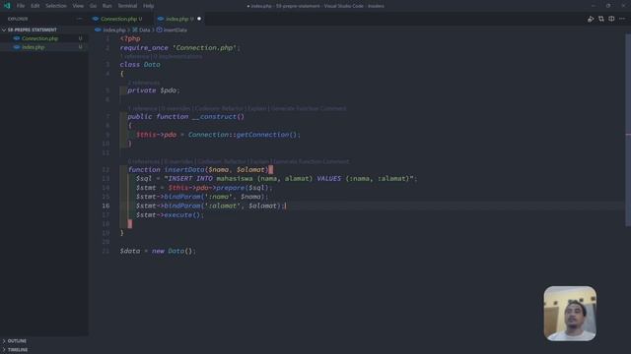Open the Selection menu
Screen dimensions: 631x354
pyautogui.click(x=56, y=6)
